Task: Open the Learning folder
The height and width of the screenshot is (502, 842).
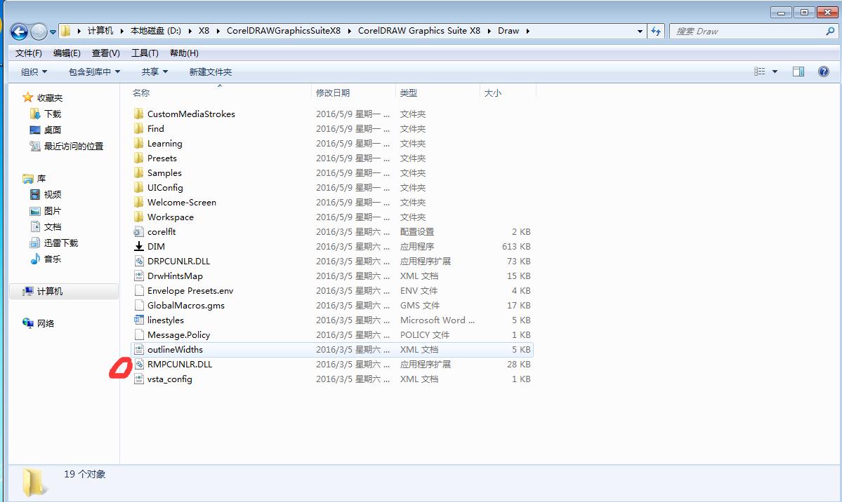Action: coord(164,143)
